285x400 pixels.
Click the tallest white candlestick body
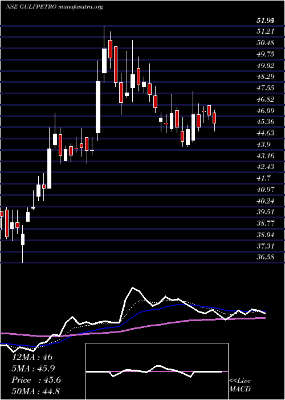(x=98, y=107)
